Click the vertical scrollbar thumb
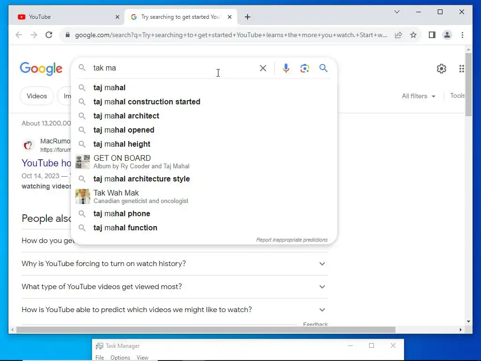Screen dimensions: 481x361 coord(468,85)
